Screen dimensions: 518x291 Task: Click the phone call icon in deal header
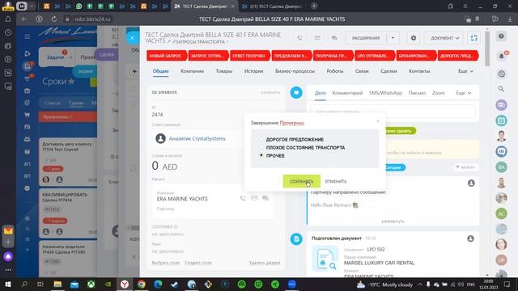pos(299,38)
